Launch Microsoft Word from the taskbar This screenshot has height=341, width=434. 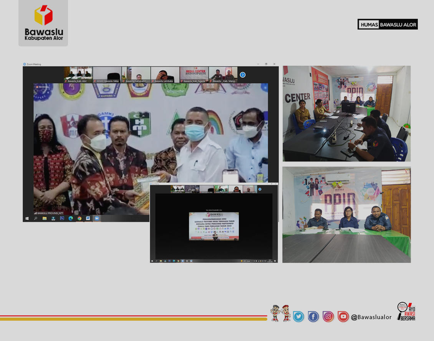(88, 218)
